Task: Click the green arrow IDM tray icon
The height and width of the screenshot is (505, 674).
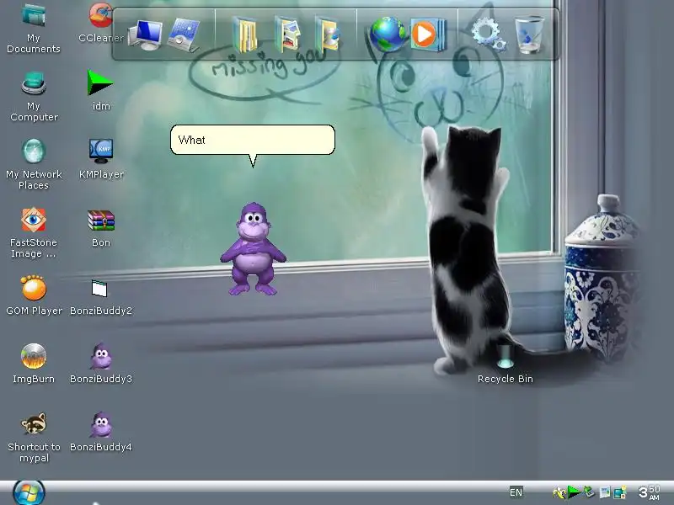Action: click(x=575, y=492)
